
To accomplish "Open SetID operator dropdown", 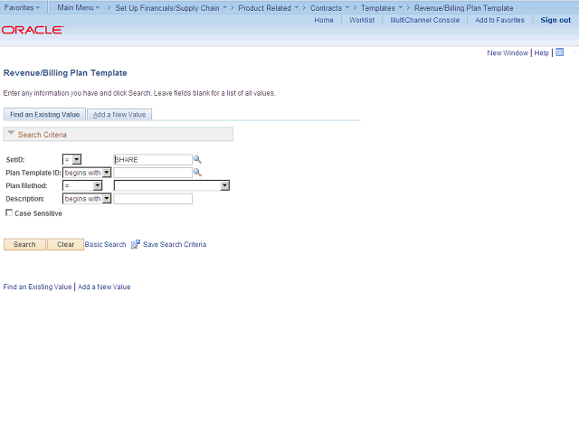I will [72, 159].
